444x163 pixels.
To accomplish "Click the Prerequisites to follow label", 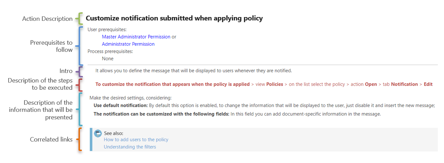I will coord(51,46).
